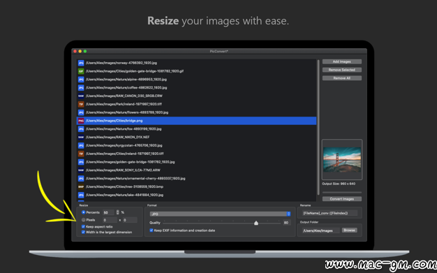437x273 pixels.
Task: Select the Percents resize radio button
Action: pos(83,212)
